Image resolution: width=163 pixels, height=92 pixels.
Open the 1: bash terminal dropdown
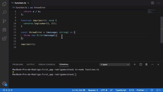coord(115,65)
